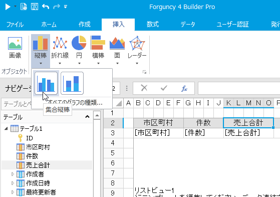Viewport: 280px width, 197px height.
Task: Collapse the テーブル section chevron
Action: tap(87, 117)
